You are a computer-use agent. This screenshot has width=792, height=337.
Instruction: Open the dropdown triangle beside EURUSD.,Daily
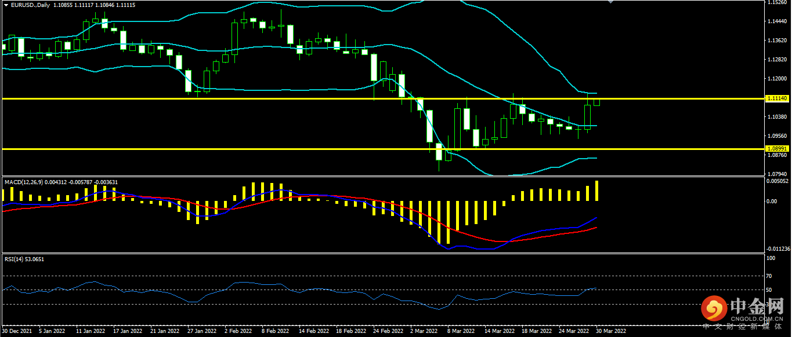pos(5,5)
